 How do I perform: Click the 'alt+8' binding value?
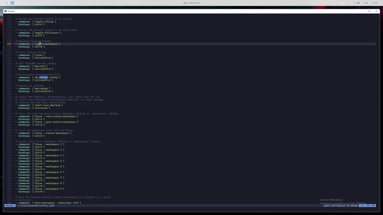(x=39, y=186)
